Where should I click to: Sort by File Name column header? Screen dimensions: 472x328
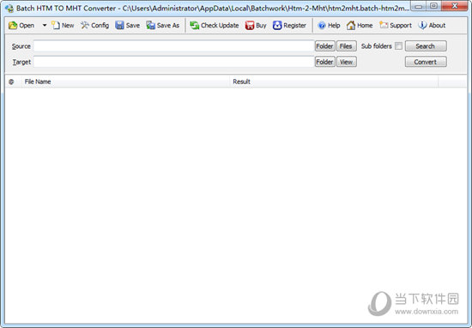pos(125,82)
